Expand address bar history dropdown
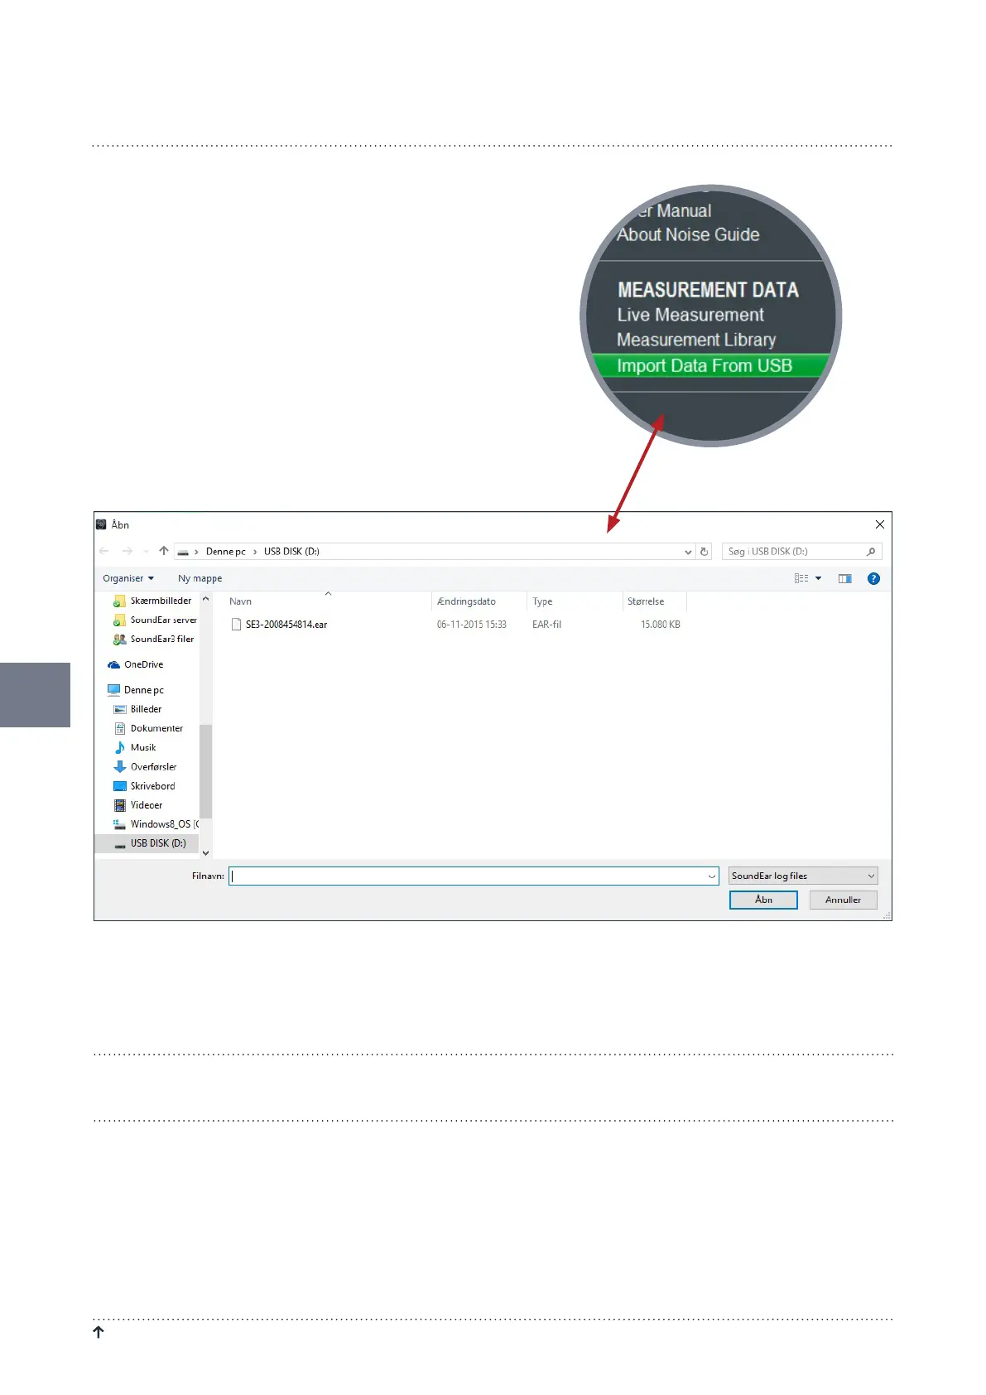Viewport: 986px width, 1395px height. (688, 552)
